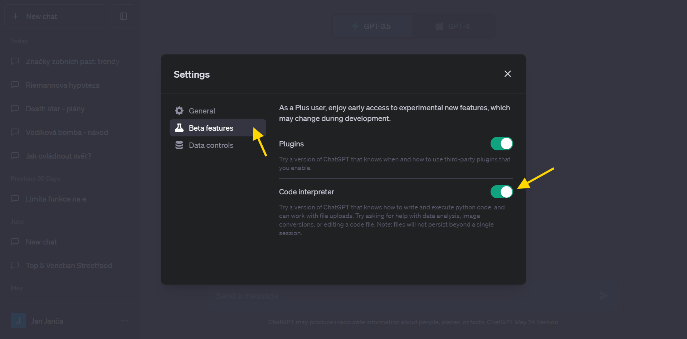Image resolution: width=687 pixels, height=339 pixels.
Task: Click the Plugins label text
Action: 291,144
